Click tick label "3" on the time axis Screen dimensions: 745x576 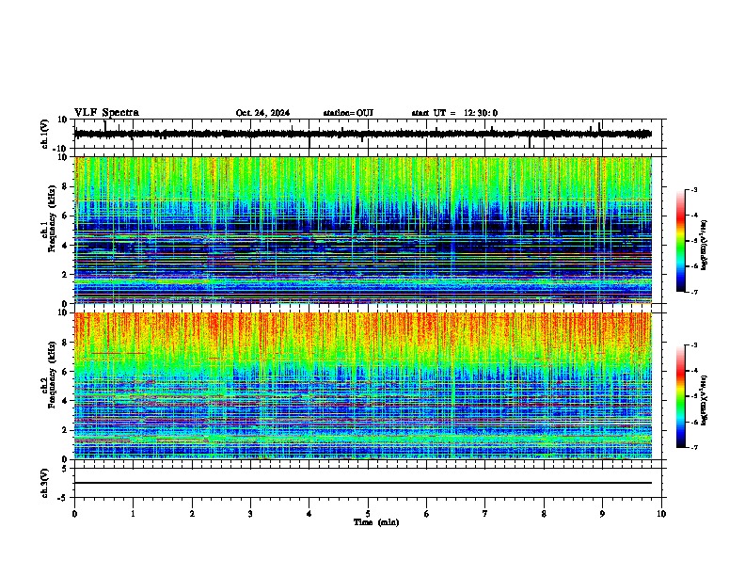coord(250,514)
